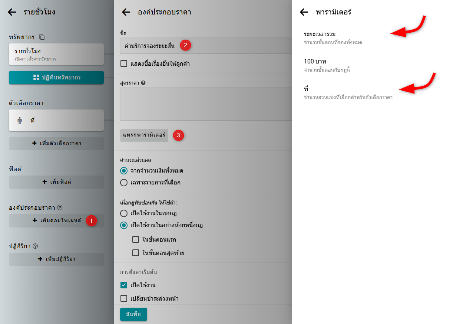460x324 pixels.
Task: Select เฉพาะรายการที่เลือก radio option
Action: pos(124,183)
